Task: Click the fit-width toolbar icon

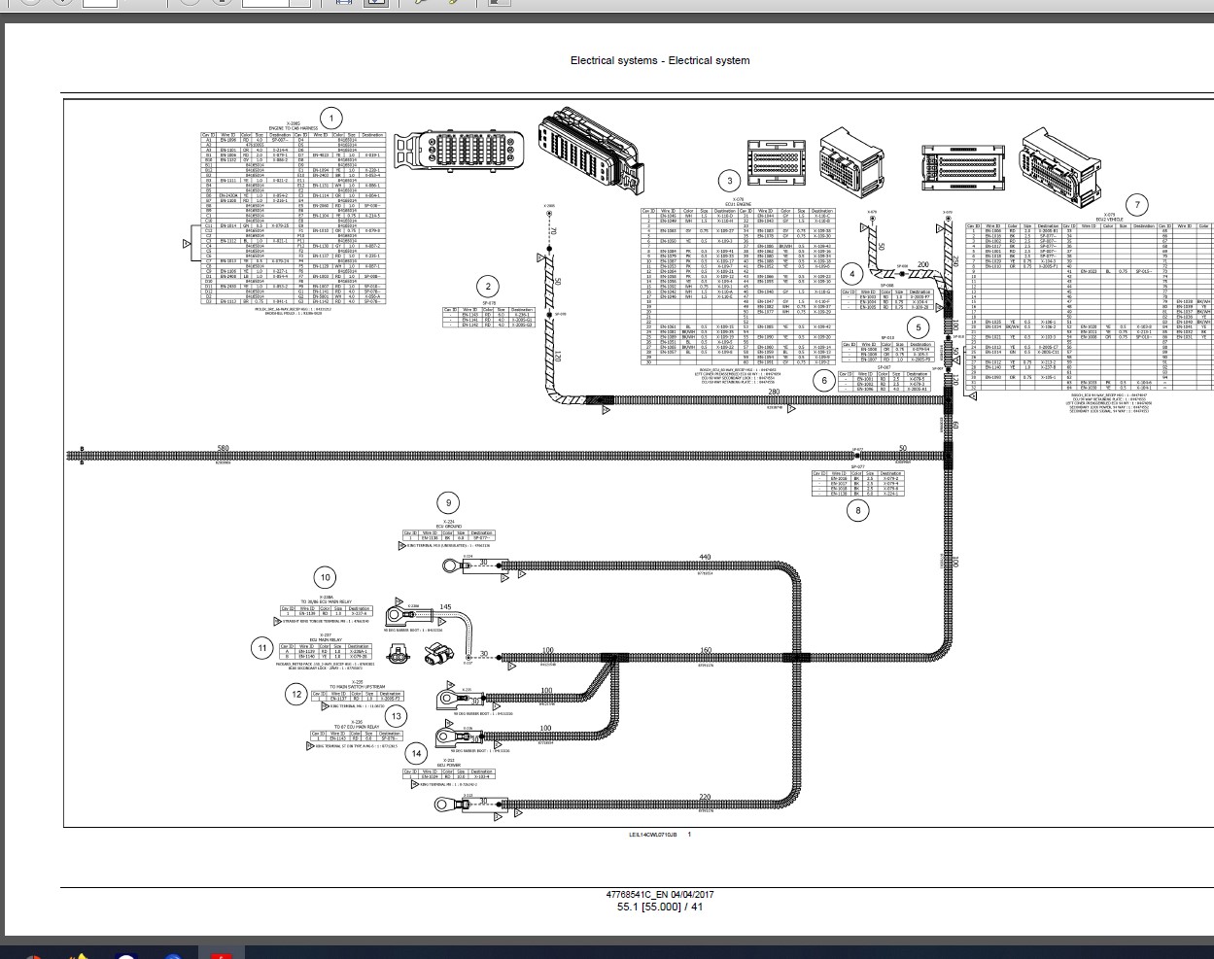Action: click(343, 5)
